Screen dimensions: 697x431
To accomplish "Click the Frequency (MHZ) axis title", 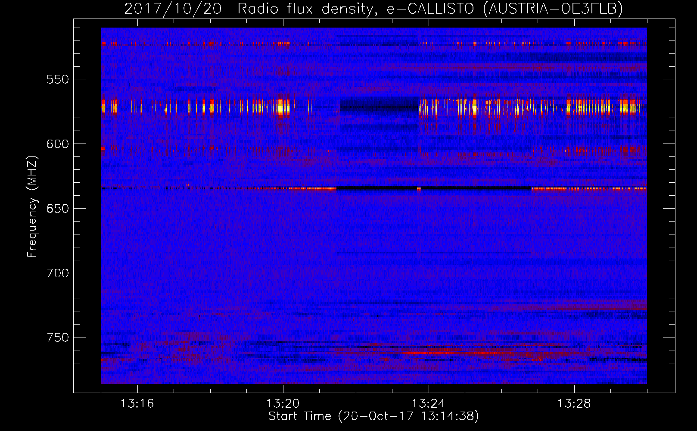I will click(x=33, y=206).
